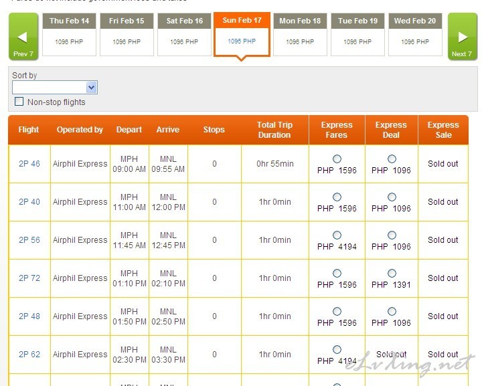This screenshot has width=482, height=386.
Task: Click the Arrive column header
Action: coord(168,130)
